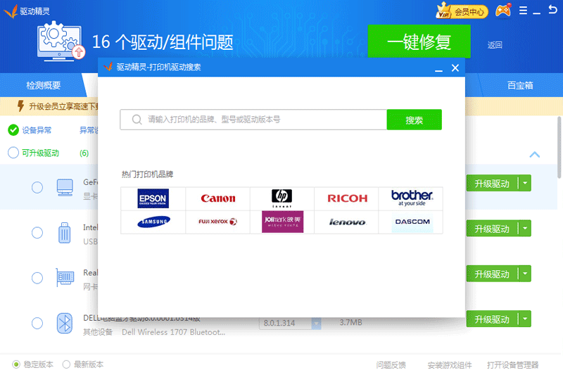563x375 pixels.
Task: Open the VIP member center badge
Action: click(x=462, y=11)
